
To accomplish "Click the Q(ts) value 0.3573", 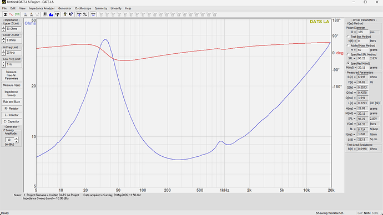I will 362,88.
